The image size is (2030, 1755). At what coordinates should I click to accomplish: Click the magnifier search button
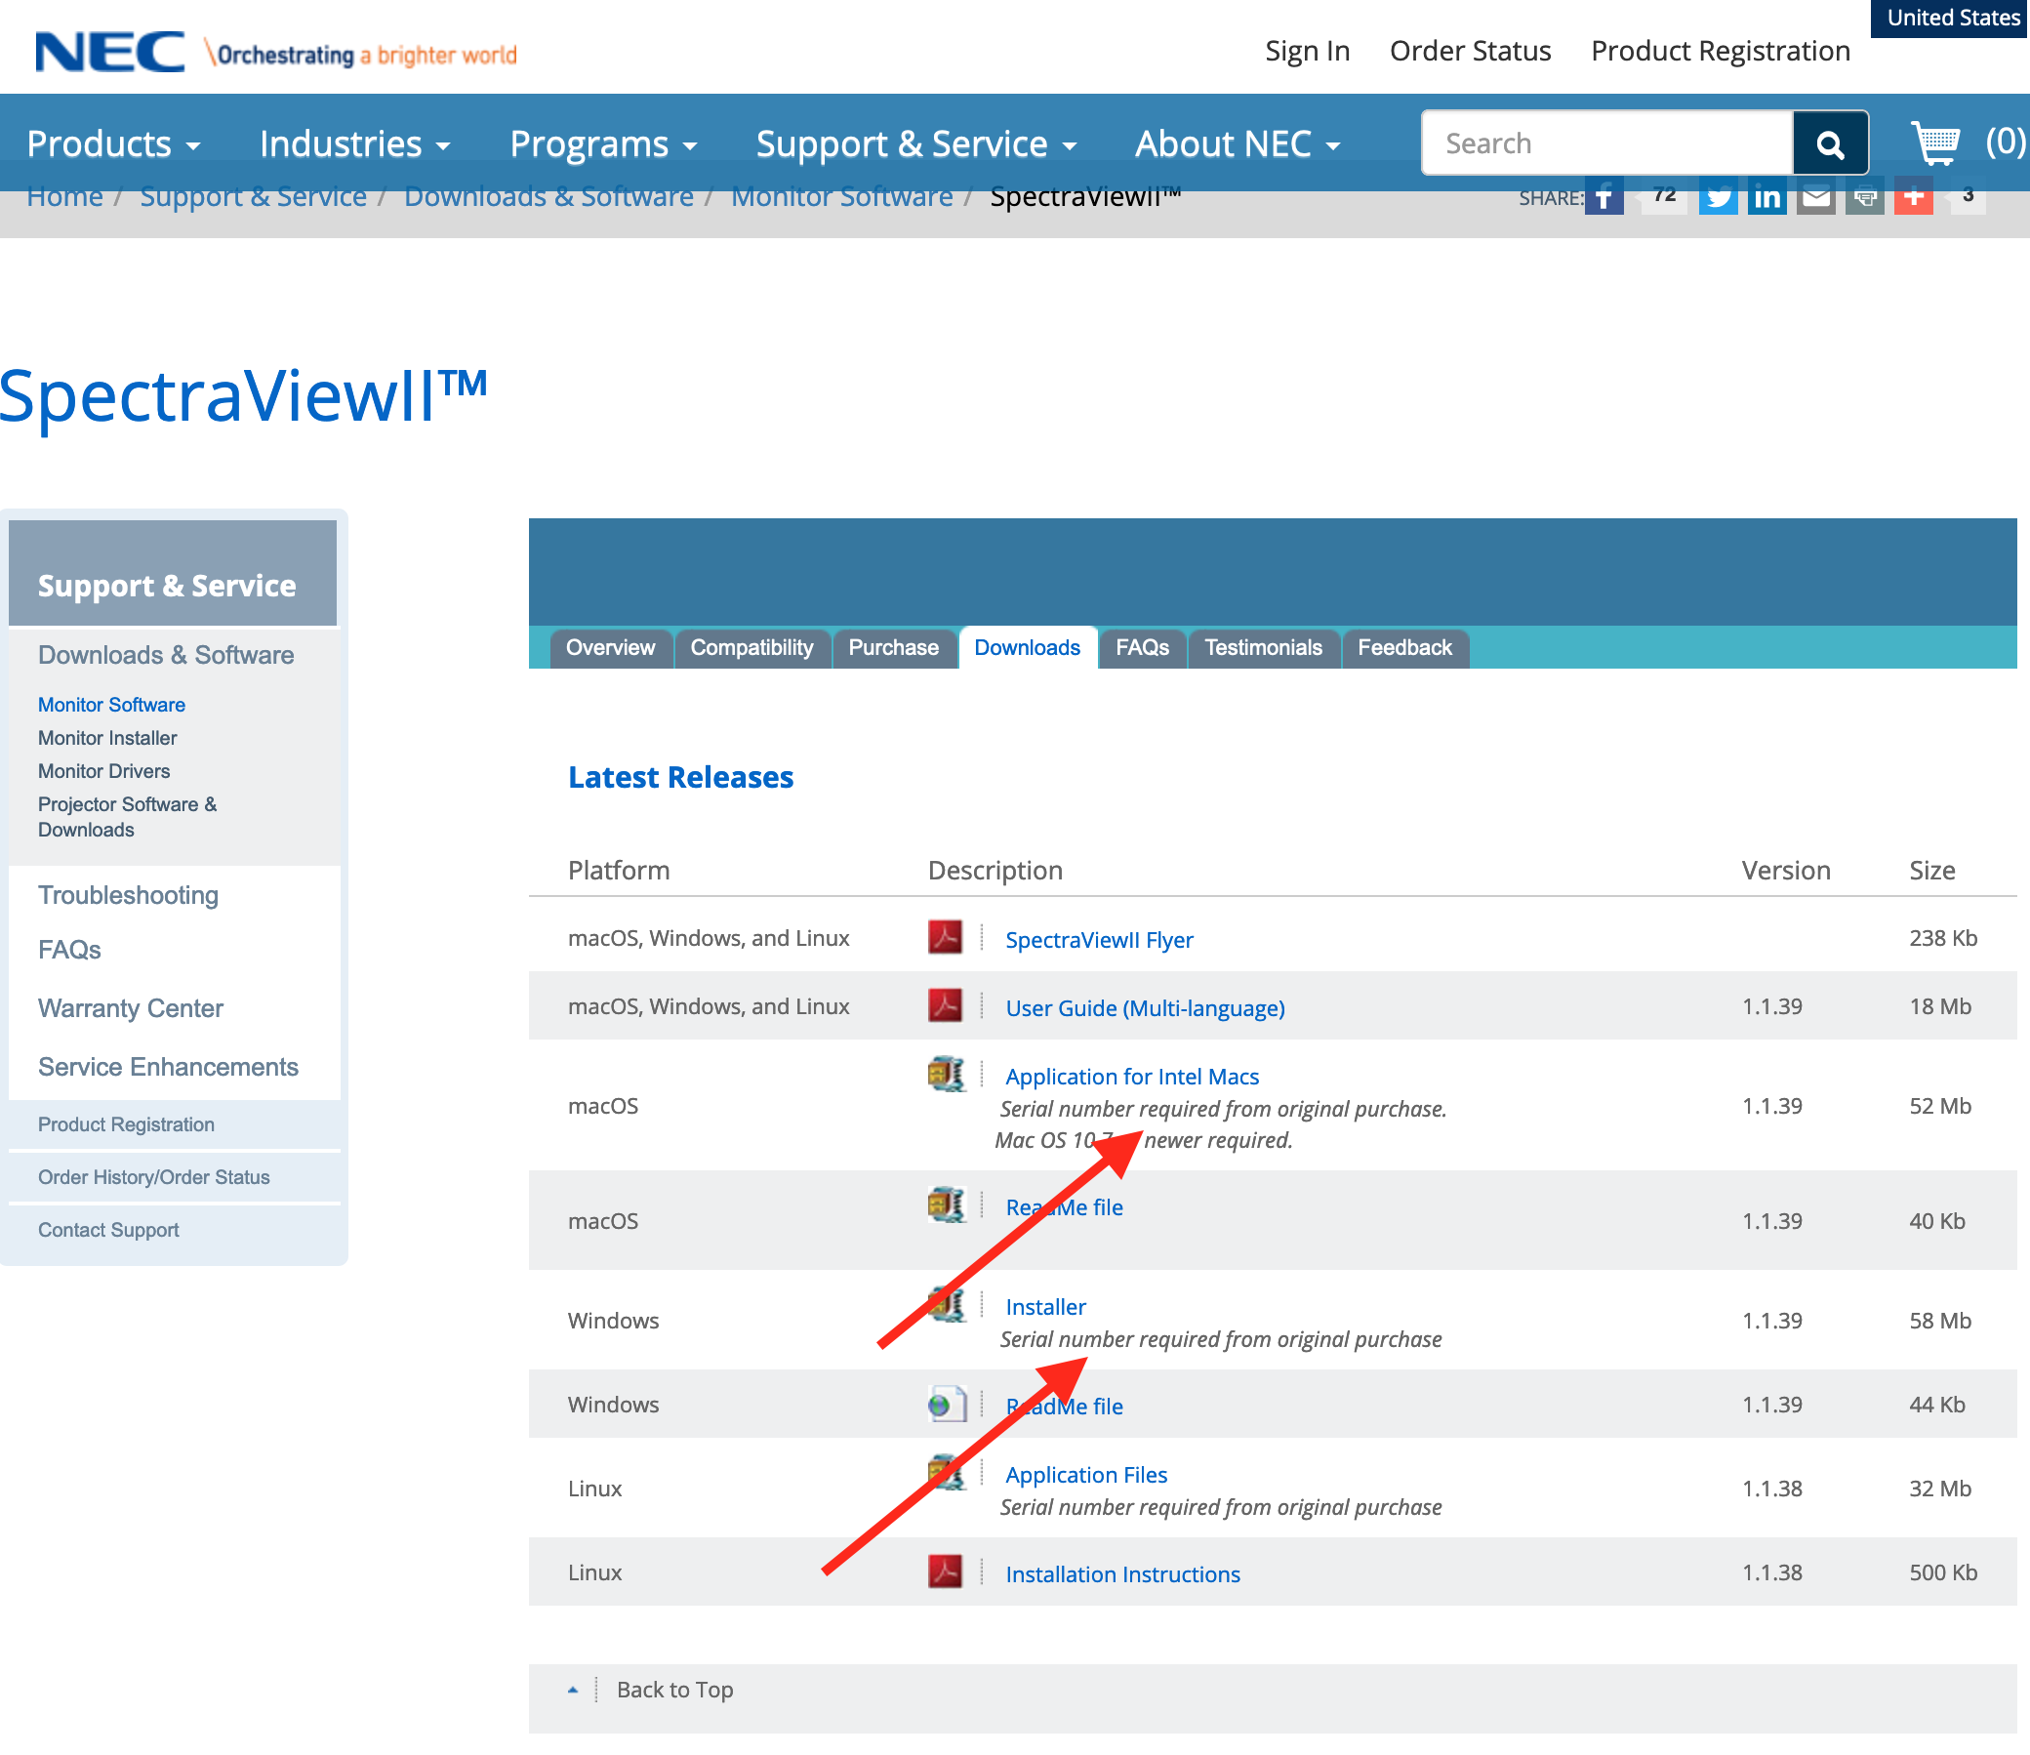1828,144
